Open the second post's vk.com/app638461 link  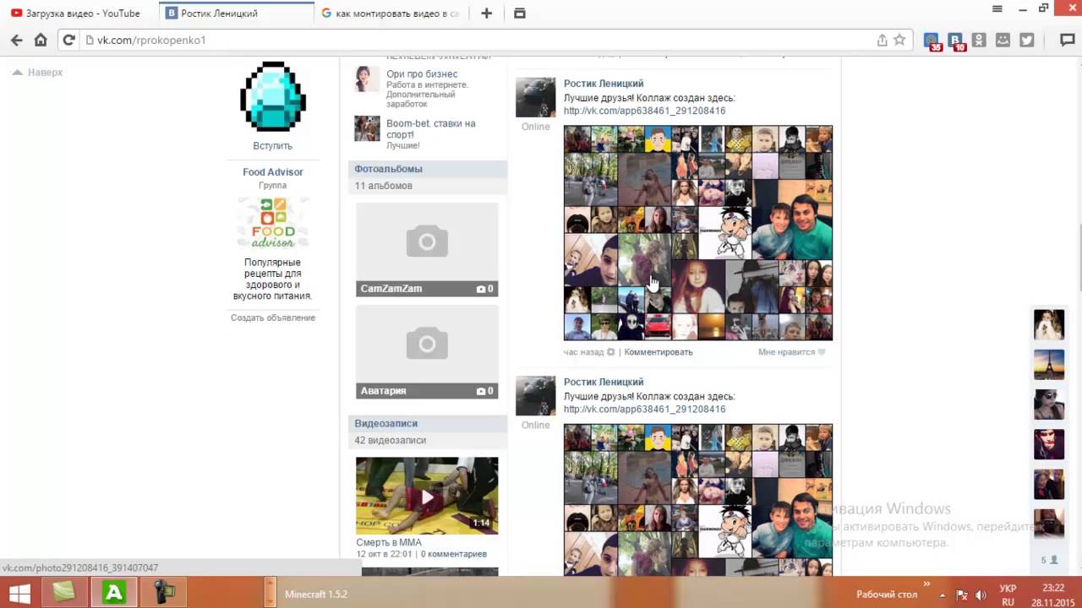tap(644, 410)
